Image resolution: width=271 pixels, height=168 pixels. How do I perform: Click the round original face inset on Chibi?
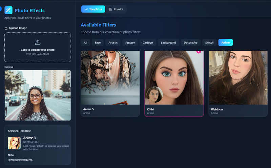click(154, 95)
